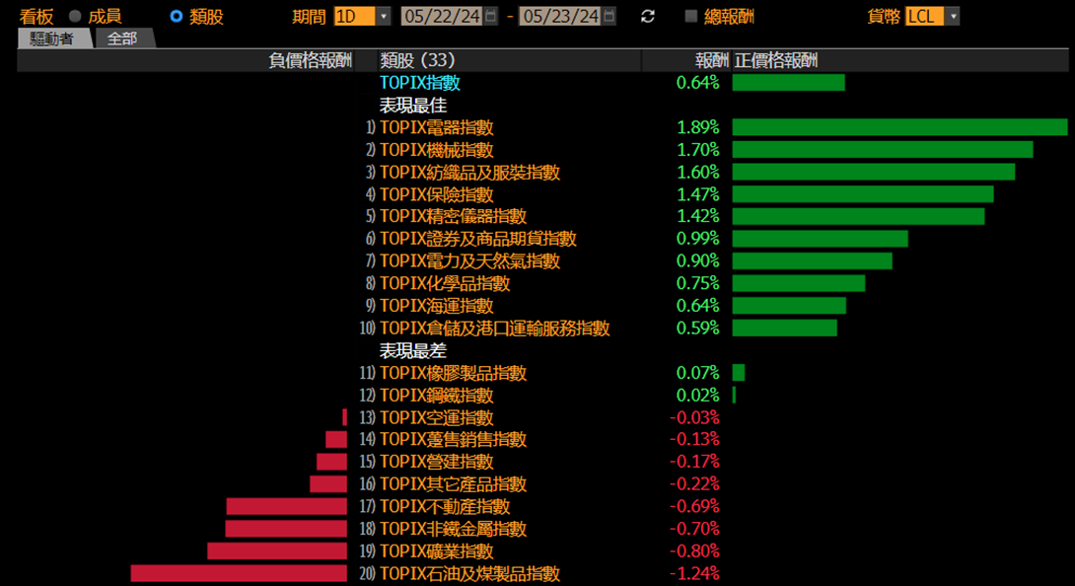This screenshot has width=1075, height=586.
Task: Select TOPIX電力及天然氣指數 row
Action: [x=469, y=260]
